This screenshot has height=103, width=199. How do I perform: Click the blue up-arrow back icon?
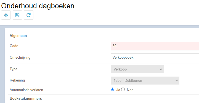pyautogui.click(x=6, y=15)
